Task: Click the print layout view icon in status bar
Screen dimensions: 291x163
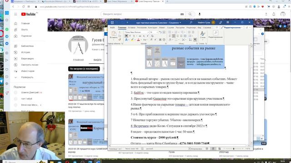Action: point(213,149)
